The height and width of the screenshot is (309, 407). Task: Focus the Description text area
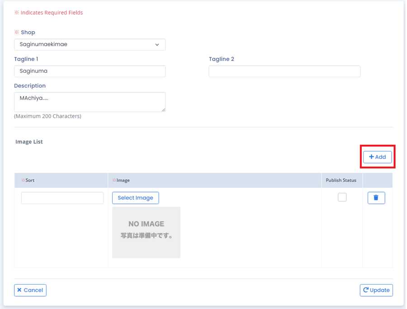(90, 102)
